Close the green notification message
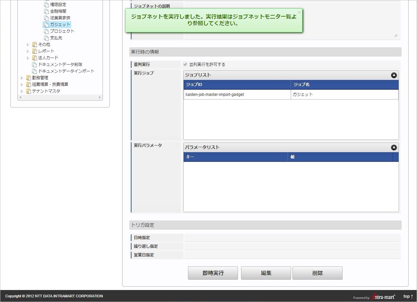Image resolution: width=417 pixels, height=302 pixels. click(x=299, y=12)
